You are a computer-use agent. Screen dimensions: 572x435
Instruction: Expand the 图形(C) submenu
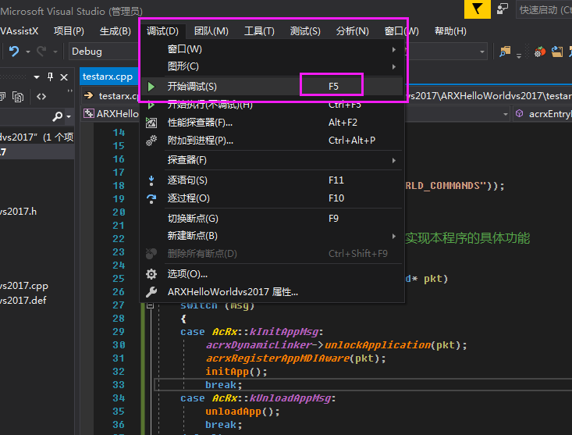[x=272, y=67]
